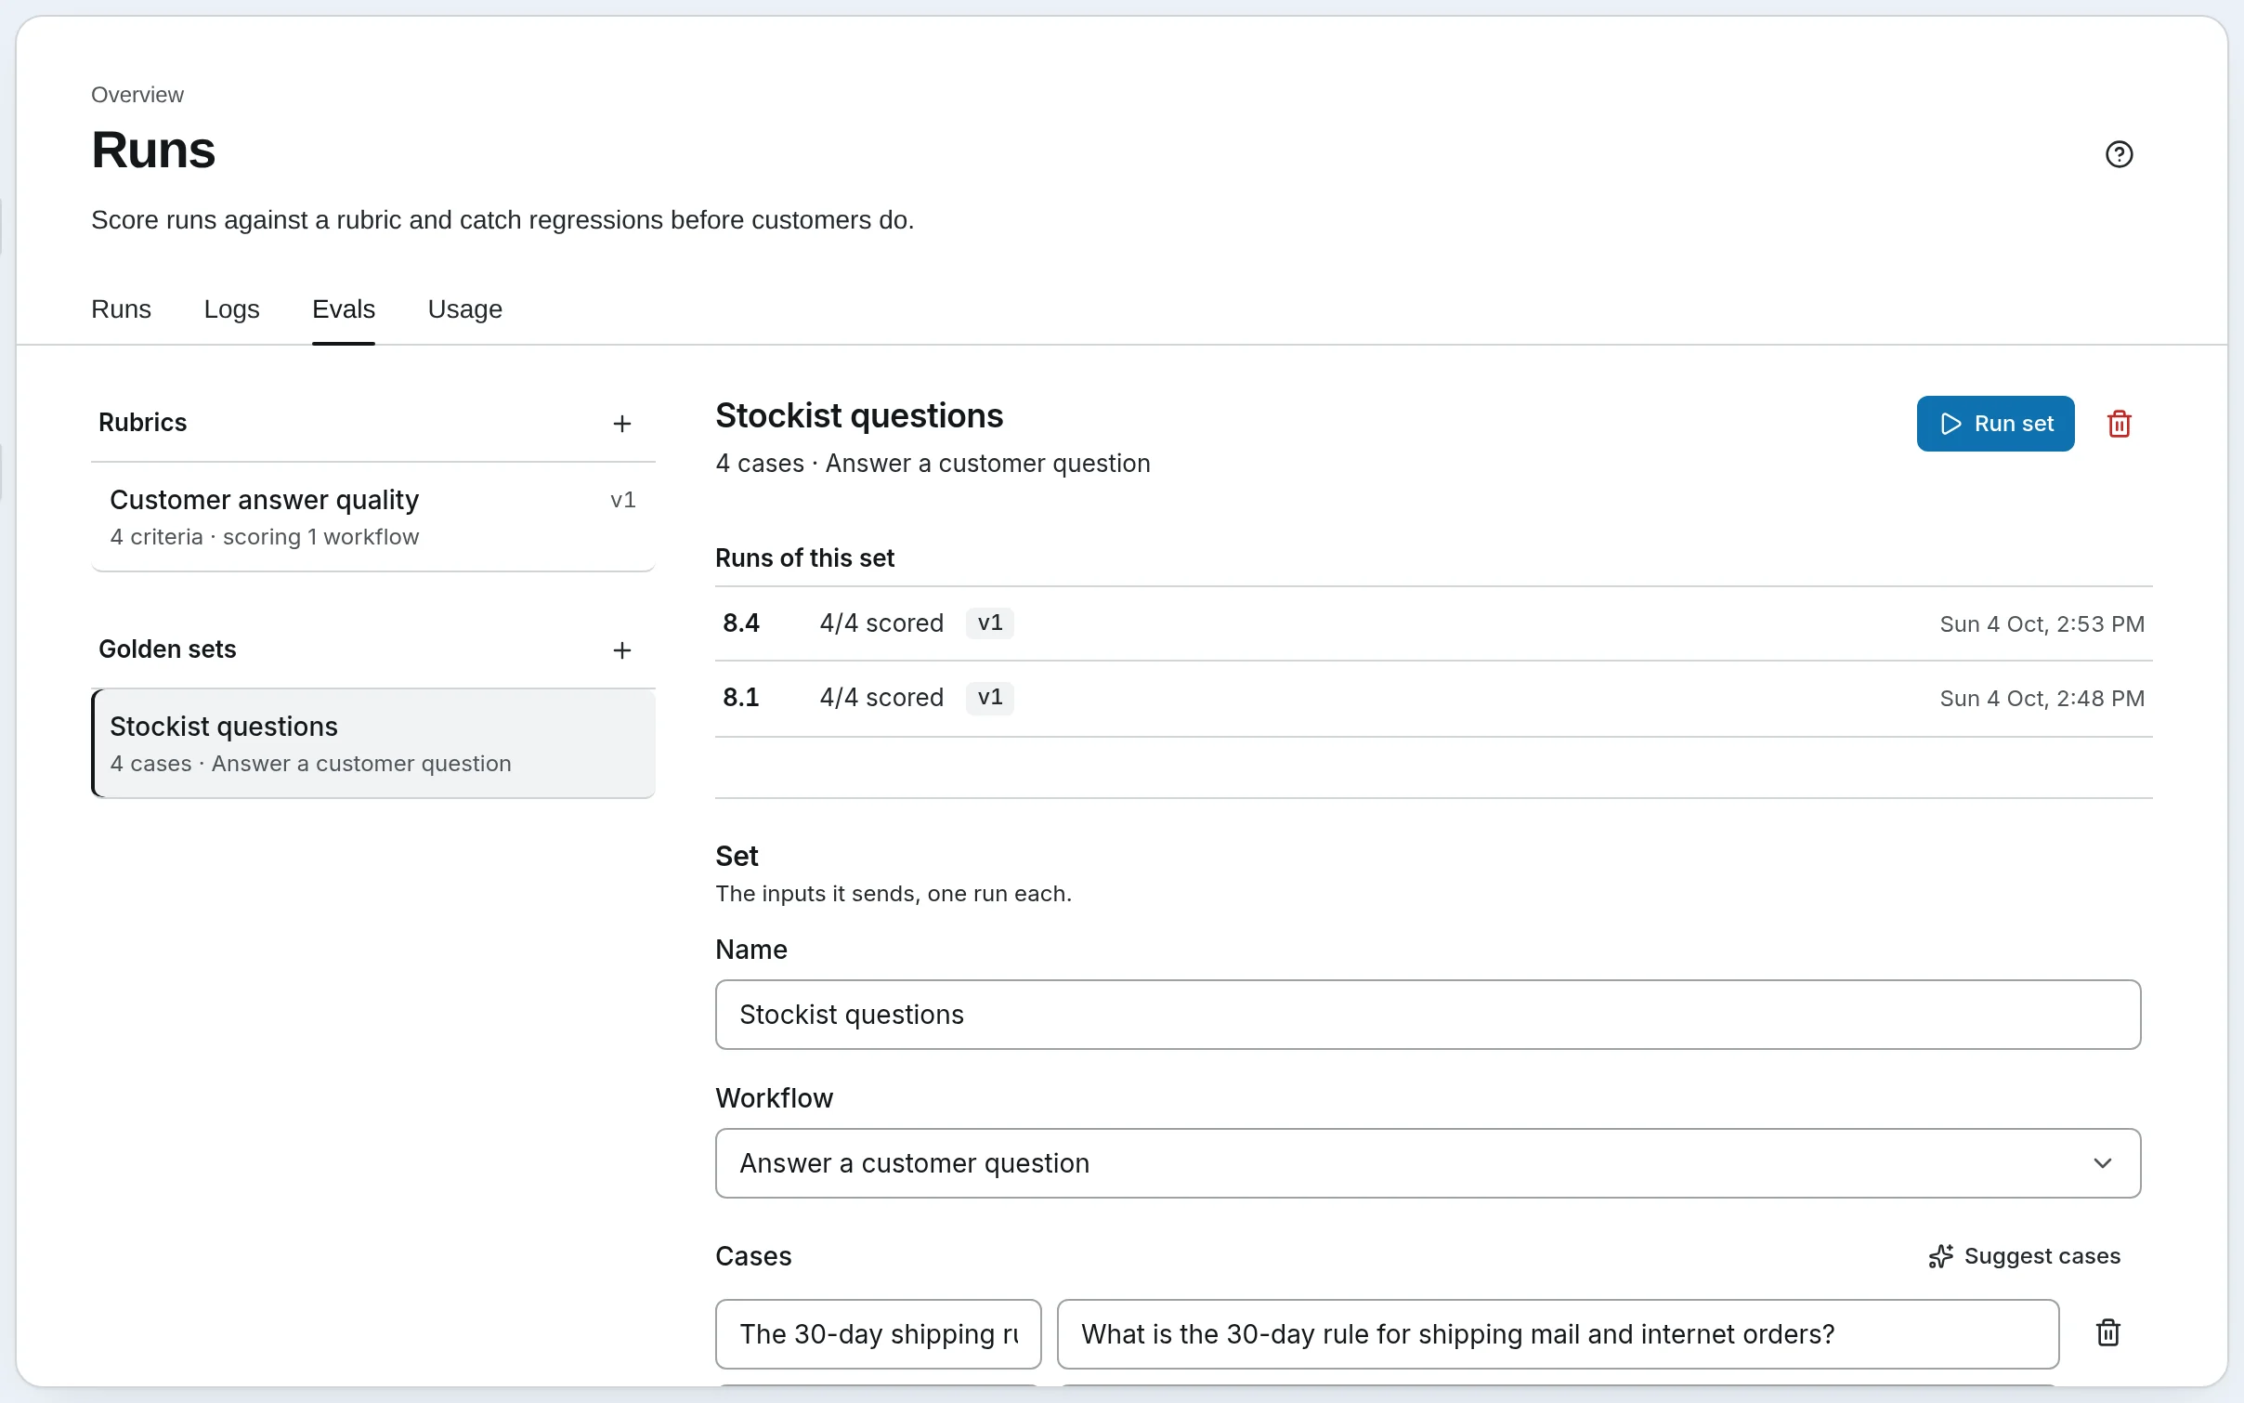
Task: Click the Overview breadcrumb
Action: click(x=137, y=95)
